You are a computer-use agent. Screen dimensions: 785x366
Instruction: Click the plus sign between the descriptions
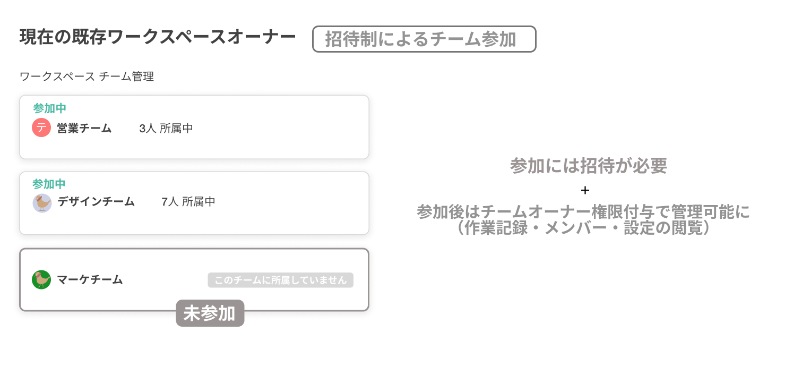585,190
